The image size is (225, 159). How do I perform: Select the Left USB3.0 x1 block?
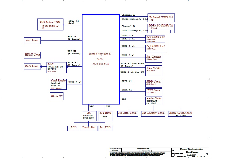155,39
